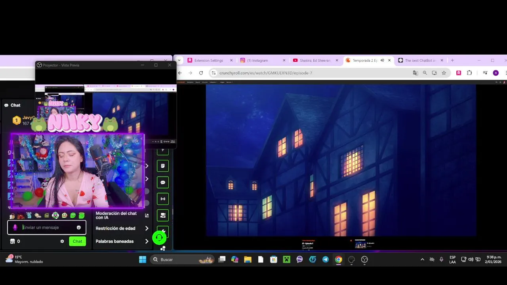This screenshot has width=507, height=285.
Task: Expand Restricción de edad option
Action: pyautogui.click(x=147, y=228)
